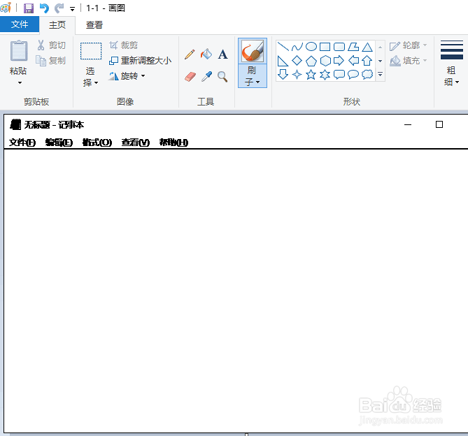
Task: Select the Color picker eyedropper tool
Action: [x=206, y=77]
